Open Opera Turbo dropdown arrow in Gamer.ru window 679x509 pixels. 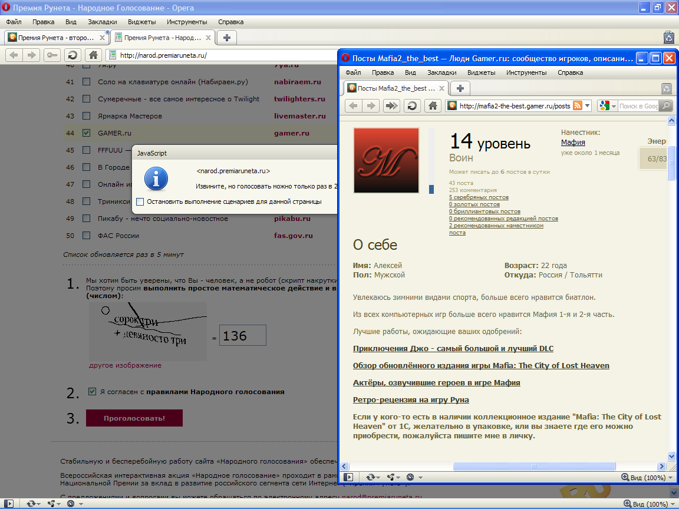click(420, 477)
